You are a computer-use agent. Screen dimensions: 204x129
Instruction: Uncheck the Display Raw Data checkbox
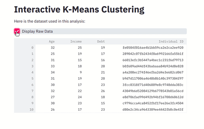point(17,31)
